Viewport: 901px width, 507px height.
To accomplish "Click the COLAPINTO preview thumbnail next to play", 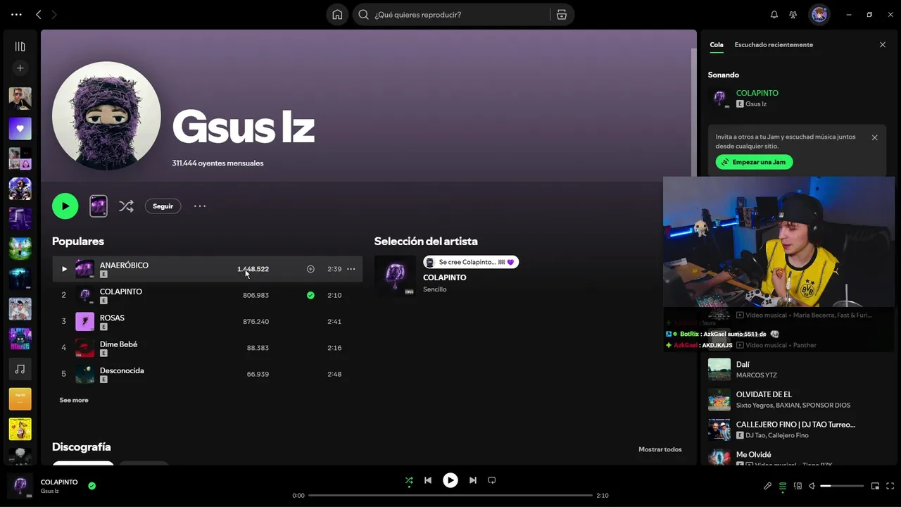I will coord(99,206).
